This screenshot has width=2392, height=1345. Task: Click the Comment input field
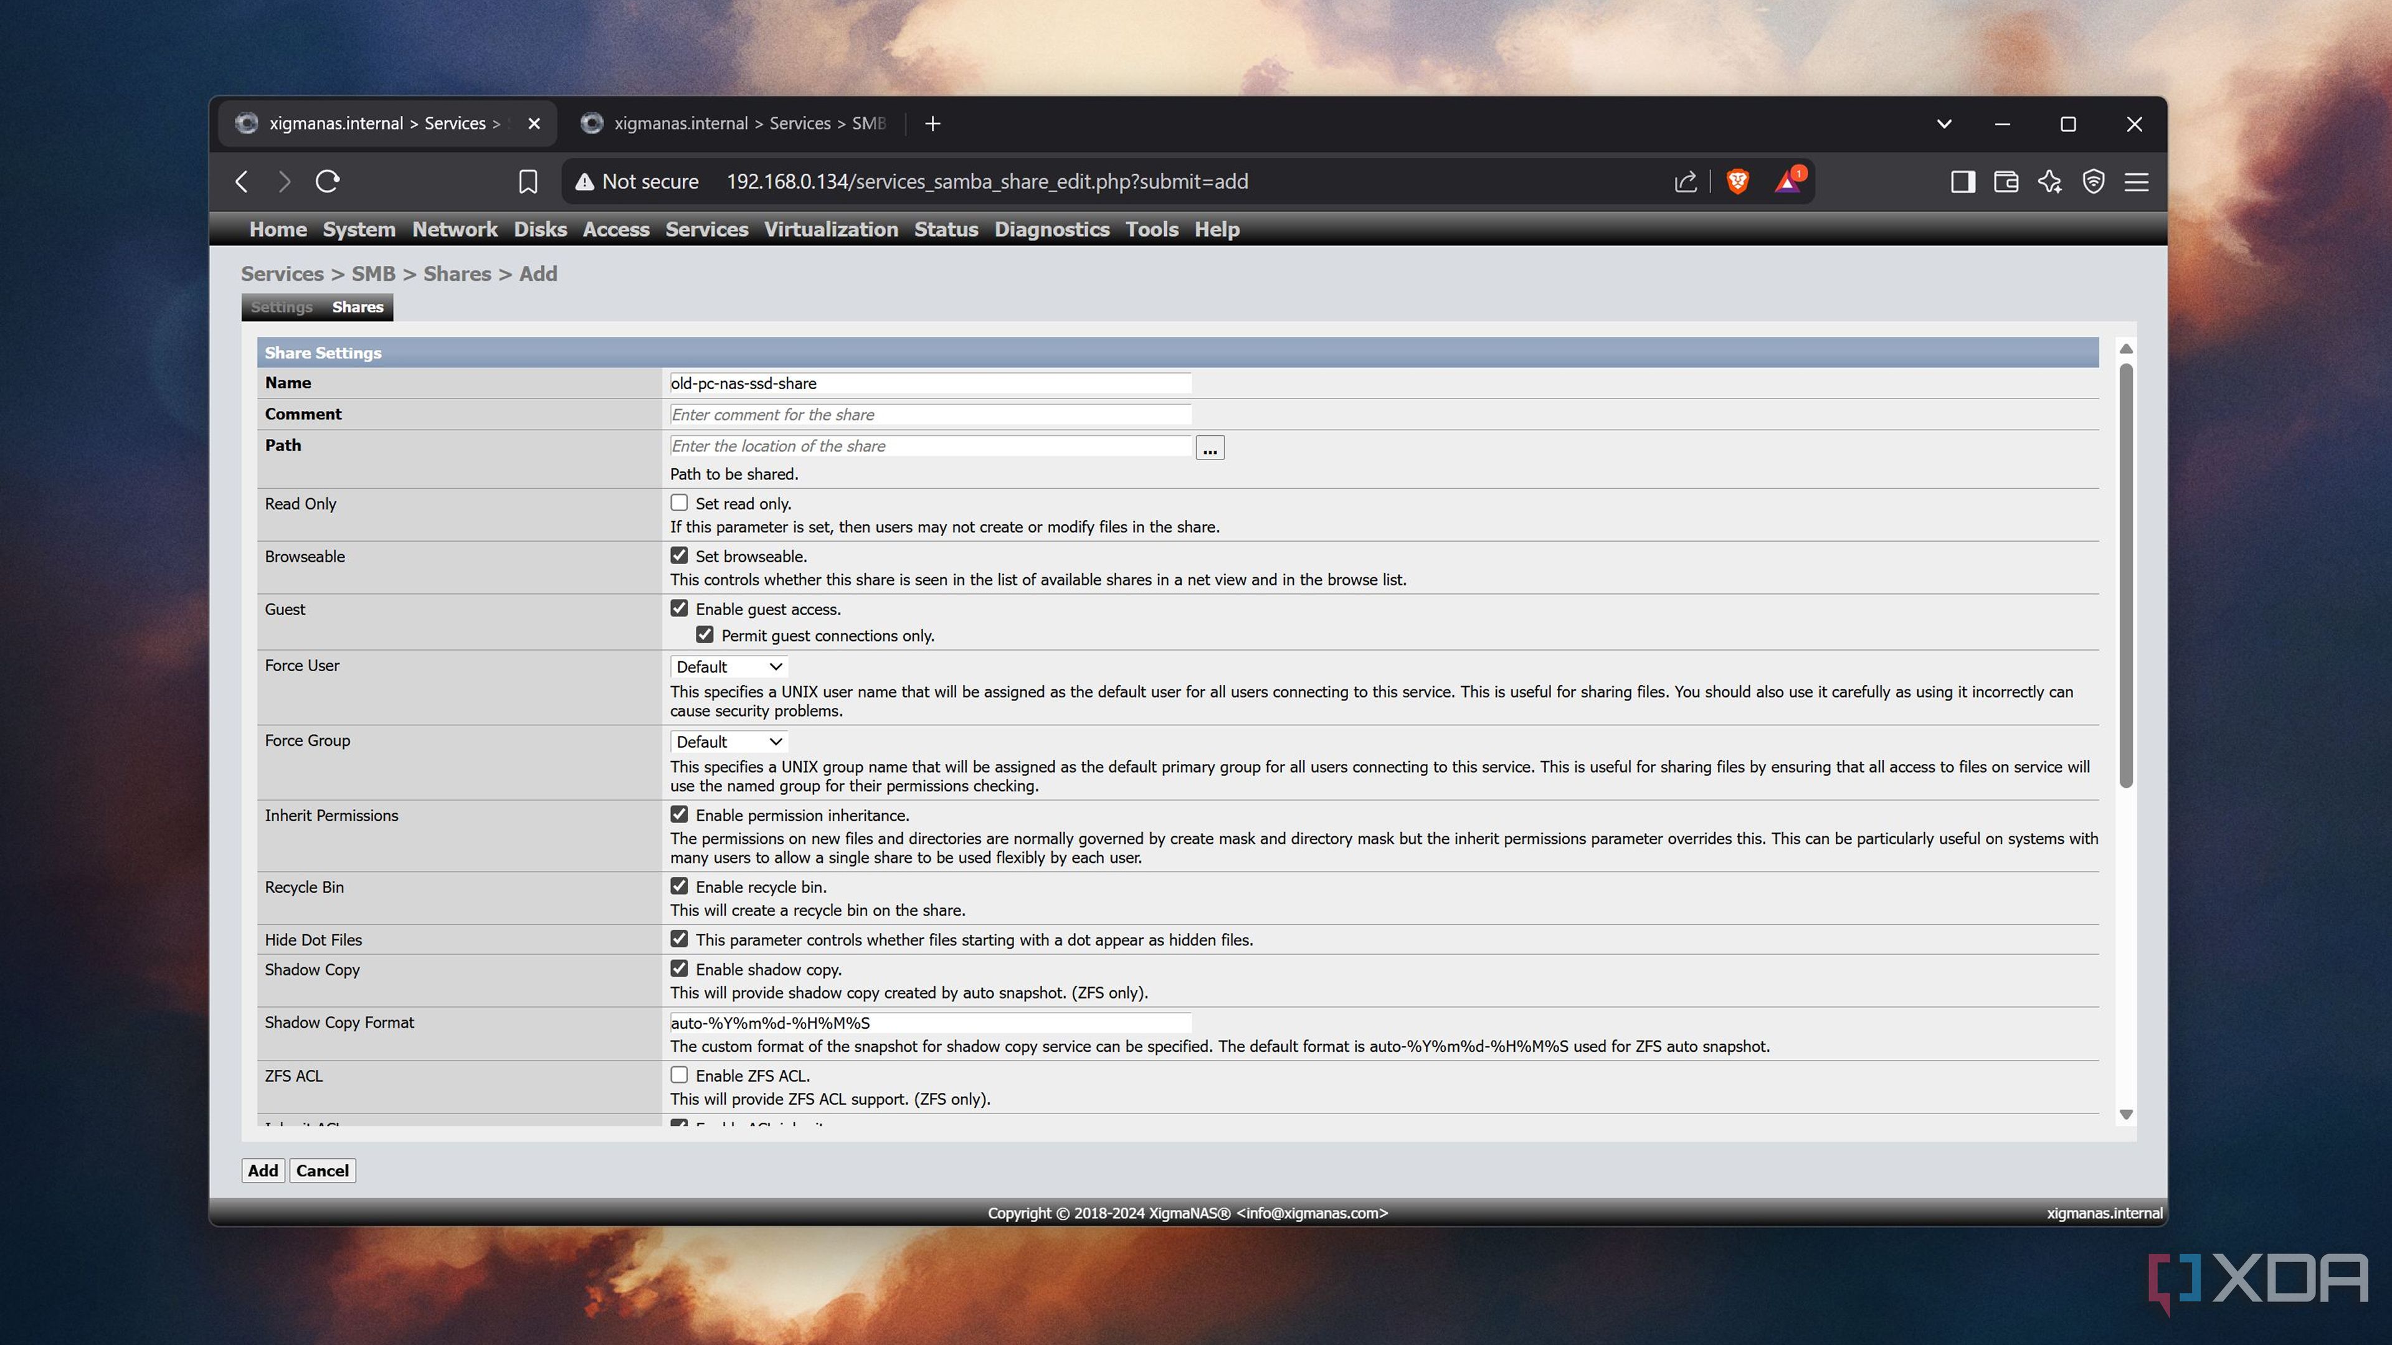coord(931,415)
